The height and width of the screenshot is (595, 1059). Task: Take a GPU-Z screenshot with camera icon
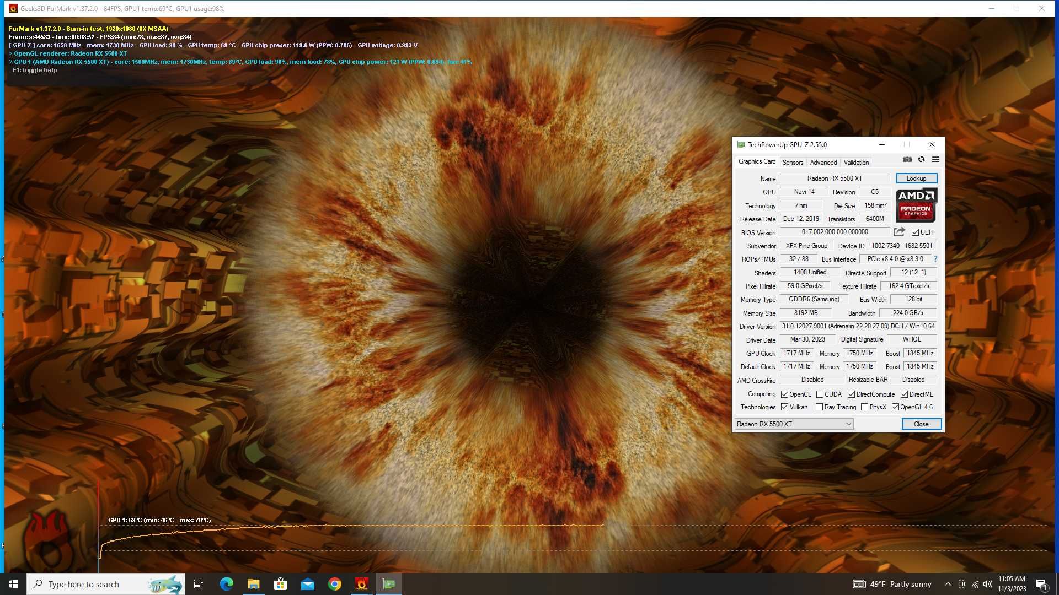(x=907, y=160)
